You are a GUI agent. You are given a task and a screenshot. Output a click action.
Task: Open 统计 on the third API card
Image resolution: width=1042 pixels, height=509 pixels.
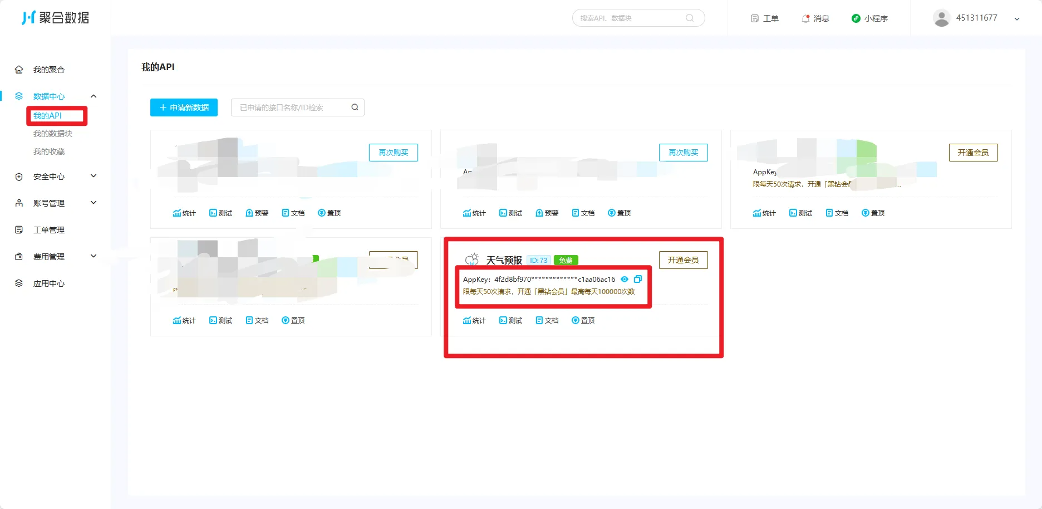[x=764, y=213]
